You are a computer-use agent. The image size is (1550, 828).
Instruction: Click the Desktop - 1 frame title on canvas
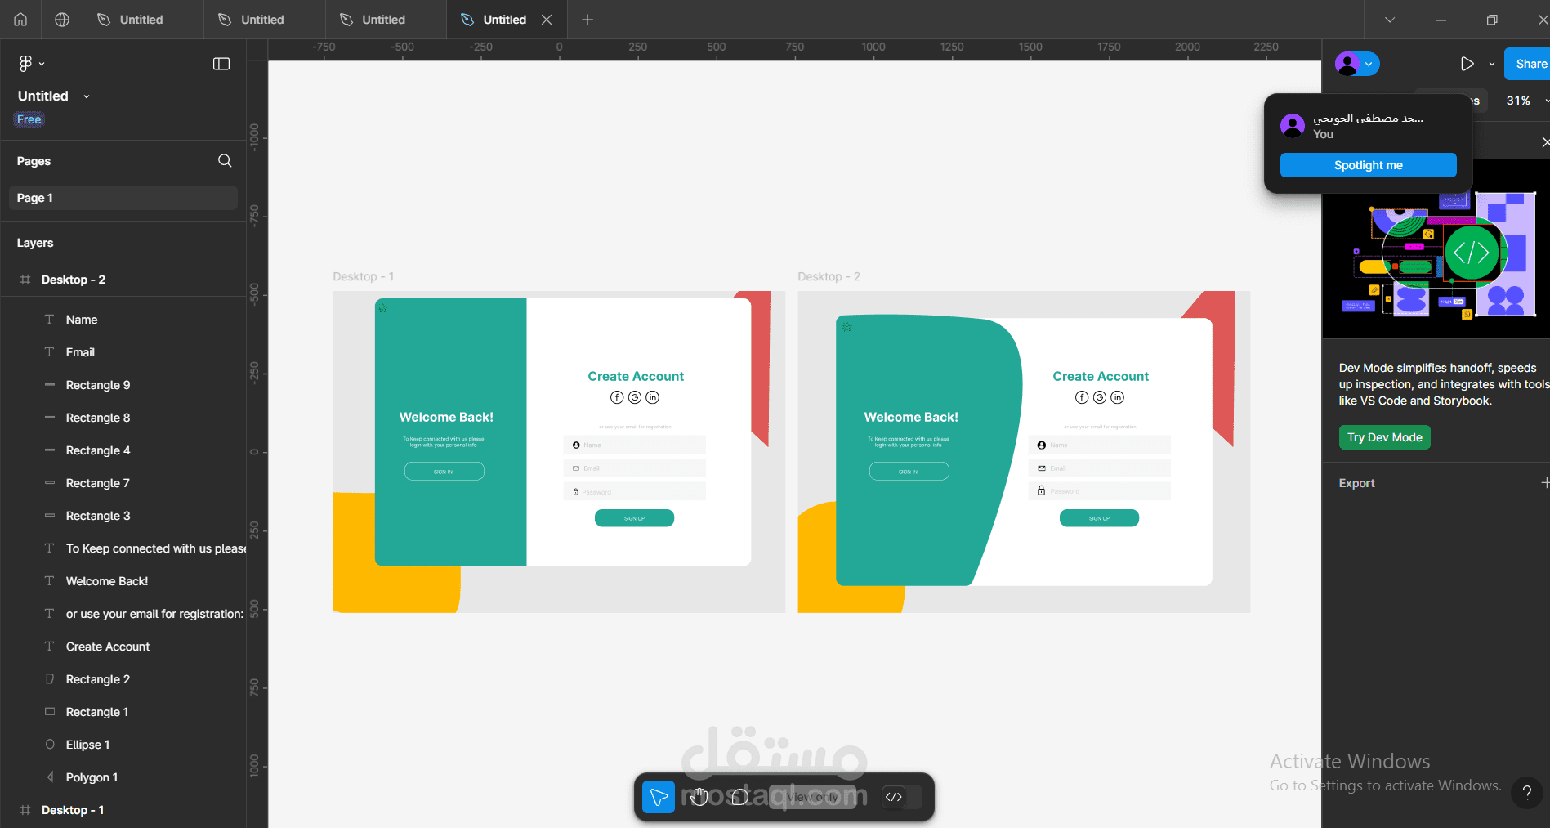click(364, 277)
